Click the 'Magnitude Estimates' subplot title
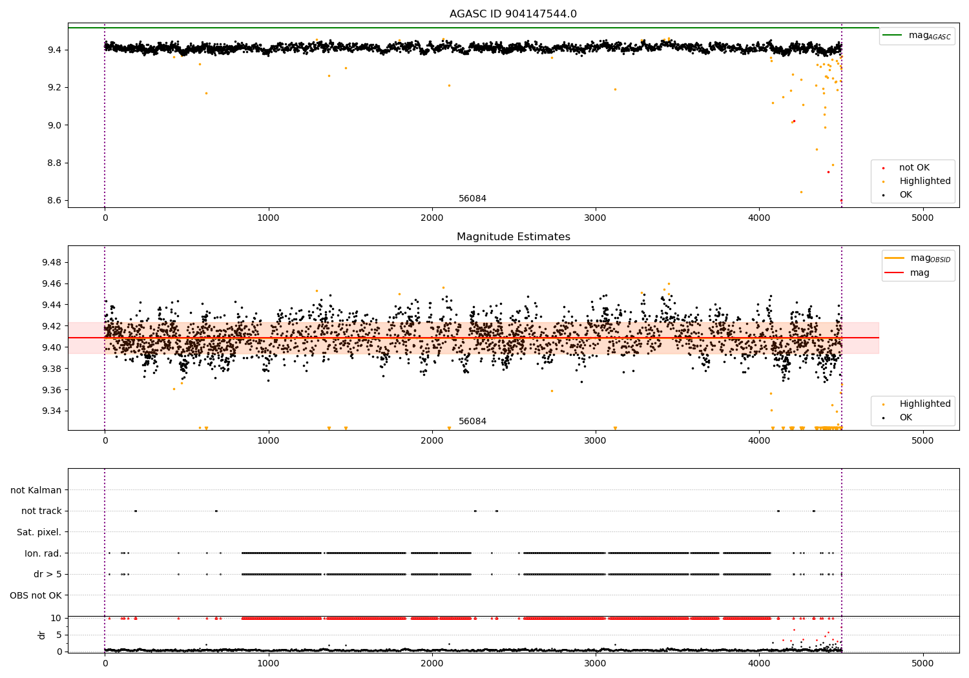Screen dimensions: 969x678 point(513,237)
